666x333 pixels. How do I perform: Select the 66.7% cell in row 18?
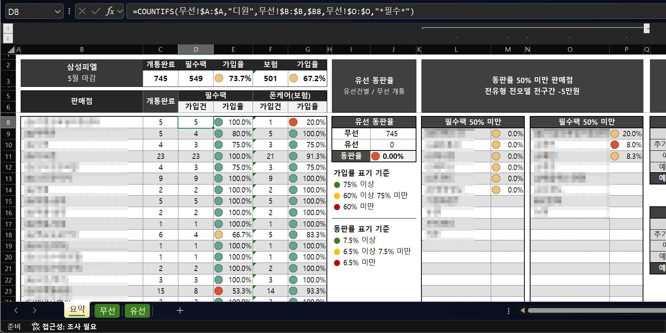pos(233,235)
